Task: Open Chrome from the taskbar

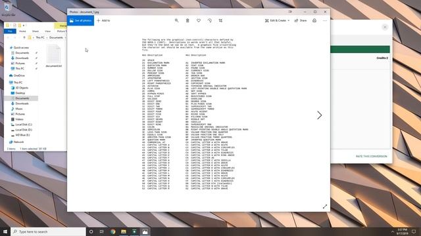Action: [112, 231]
